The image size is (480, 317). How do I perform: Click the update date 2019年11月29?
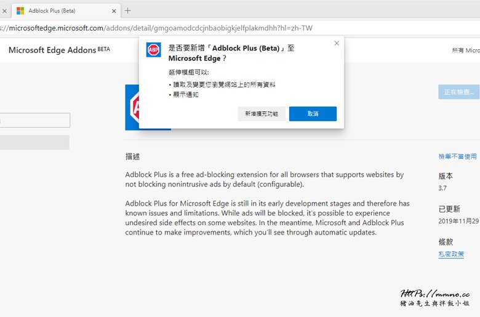[458, 221]
